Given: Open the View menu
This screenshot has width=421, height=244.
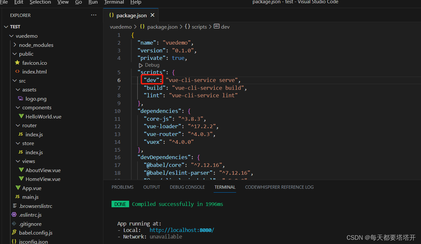Looking at the screenshot, I should pyautogui.click(x=63, y=2).
